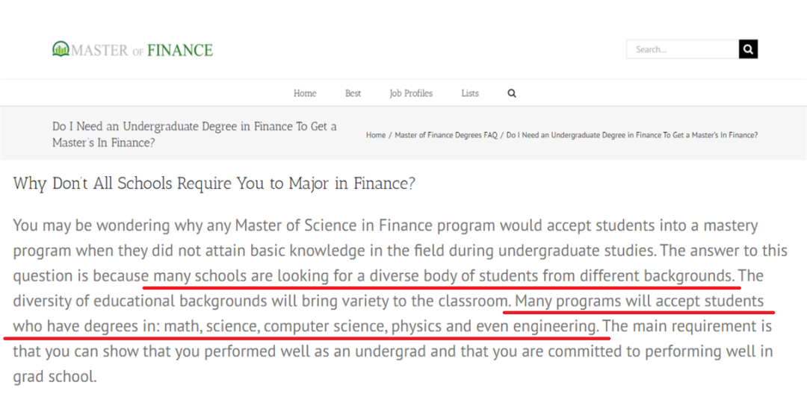
Task: Click the "Why Don't All Schools Require" heading
Action: click(214, 184)
